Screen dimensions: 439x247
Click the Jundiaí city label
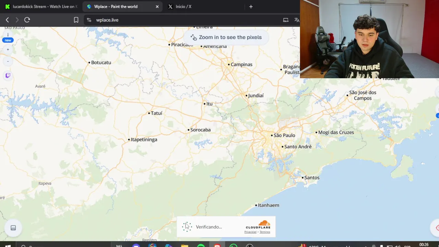[x=256, y=96]
